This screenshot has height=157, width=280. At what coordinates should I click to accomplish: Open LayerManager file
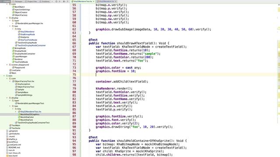point(20,56)
